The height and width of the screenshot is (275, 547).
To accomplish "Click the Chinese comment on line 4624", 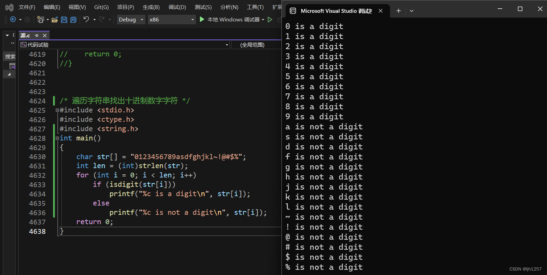I will click(x=125, y=101).
